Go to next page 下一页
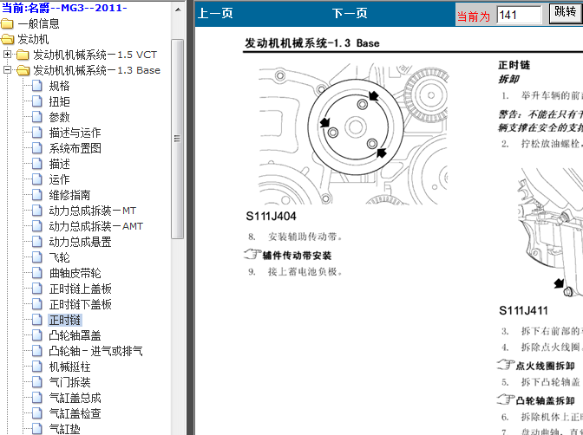The height and width of the screenshot is (435, 583). tap(350, 13)
